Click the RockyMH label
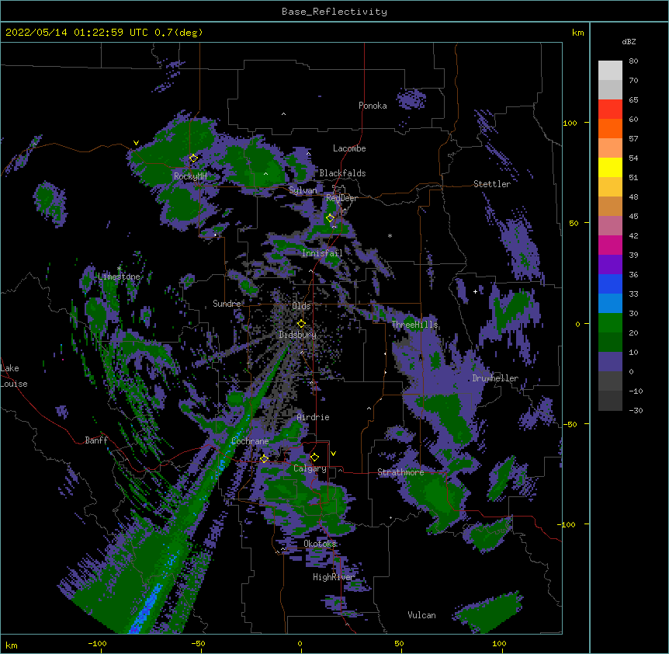 pyautogui.click(x=190, y=176)
